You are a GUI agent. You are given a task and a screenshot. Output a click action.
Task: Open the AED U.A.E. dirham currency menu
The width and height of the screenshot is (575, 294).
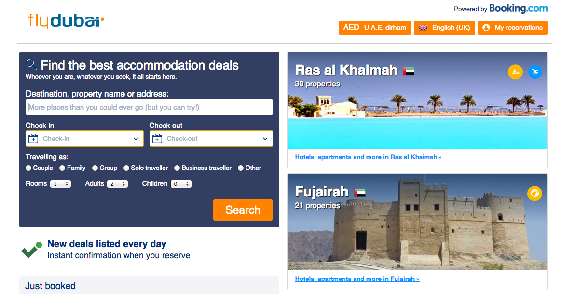tap(374, 28)
